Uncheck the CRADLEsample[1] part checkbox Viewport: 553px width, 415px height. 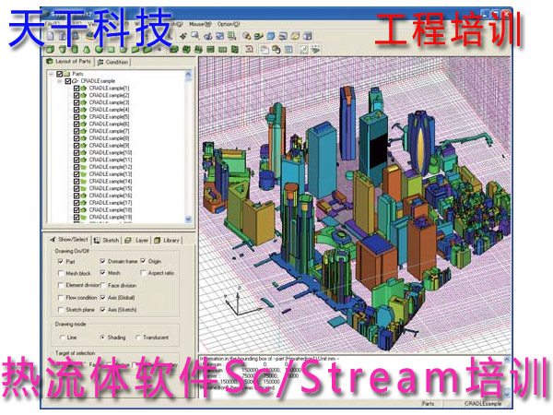[x=76, y=89]
